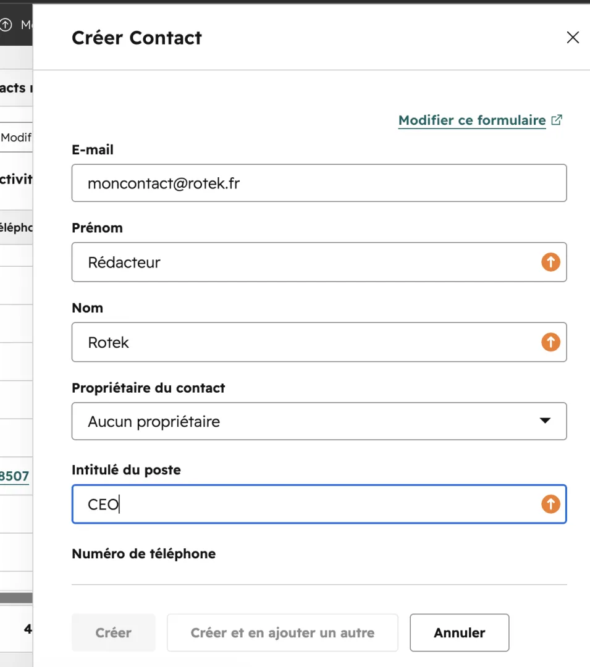Screen dimensions: 590x667
Task: Close the Créer Contact dialog with the X
Action: point(573,38)
